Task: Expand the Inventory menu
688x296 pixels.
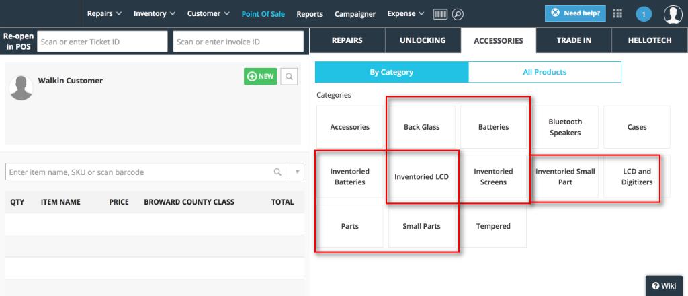Action: pyautogui.click(x=155, y=13)
